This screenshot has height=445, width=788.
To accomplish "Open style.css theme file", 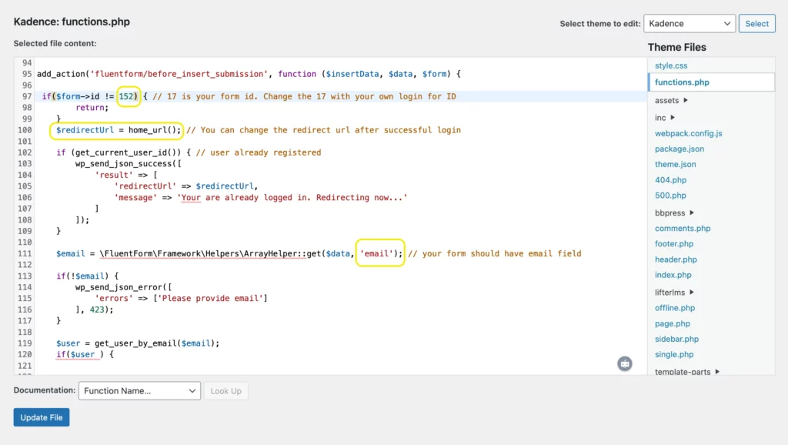I will pos(671,66).
